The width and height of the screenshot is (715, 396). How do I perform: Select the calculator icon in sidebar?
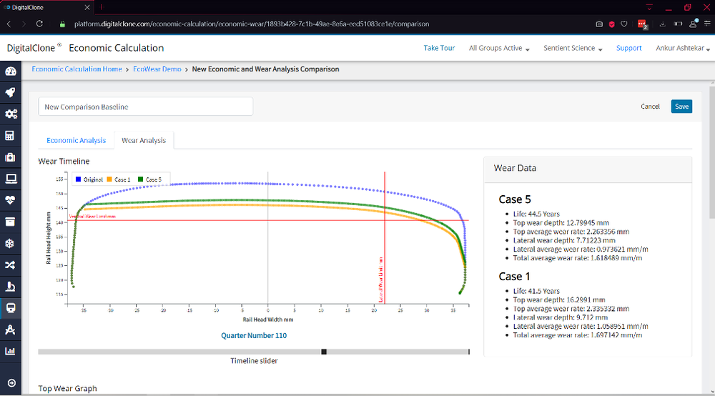(11, 136)
